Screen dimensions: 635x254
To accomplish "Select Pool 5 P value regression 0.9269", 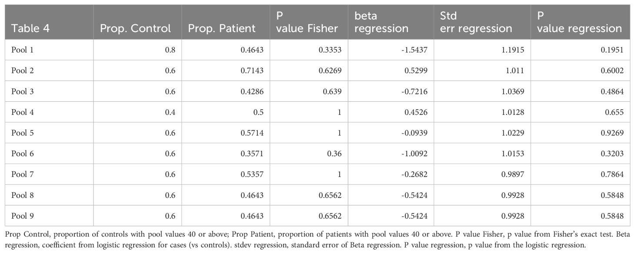I will click(x=613, y=133).
